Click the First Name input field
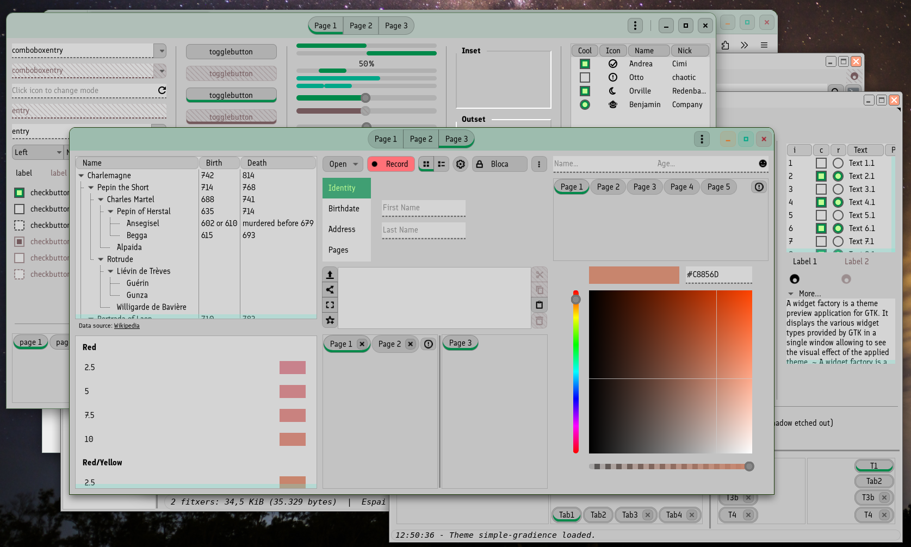 pyautogui.click(x=424, y=208)
